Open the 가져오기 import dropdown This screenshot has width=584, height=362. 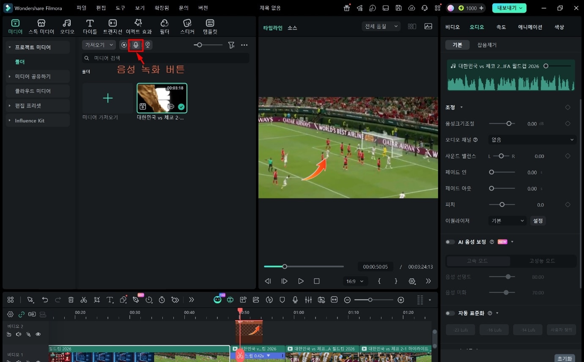point(99,45)
